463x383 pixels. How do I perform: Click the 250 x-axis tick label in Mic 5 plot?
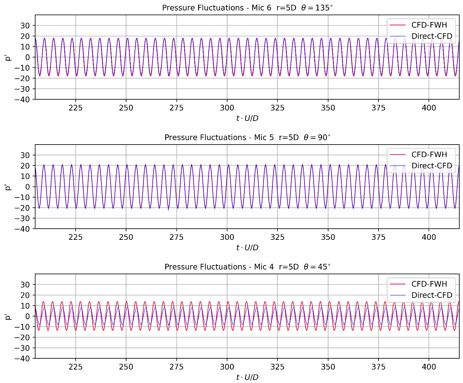point(126,237)
